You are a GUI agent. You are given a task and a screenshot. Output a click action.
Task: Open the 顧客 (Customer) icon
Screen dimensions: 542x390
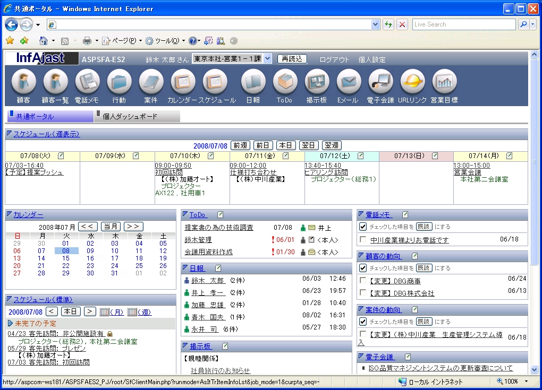[x=23, y=82]
